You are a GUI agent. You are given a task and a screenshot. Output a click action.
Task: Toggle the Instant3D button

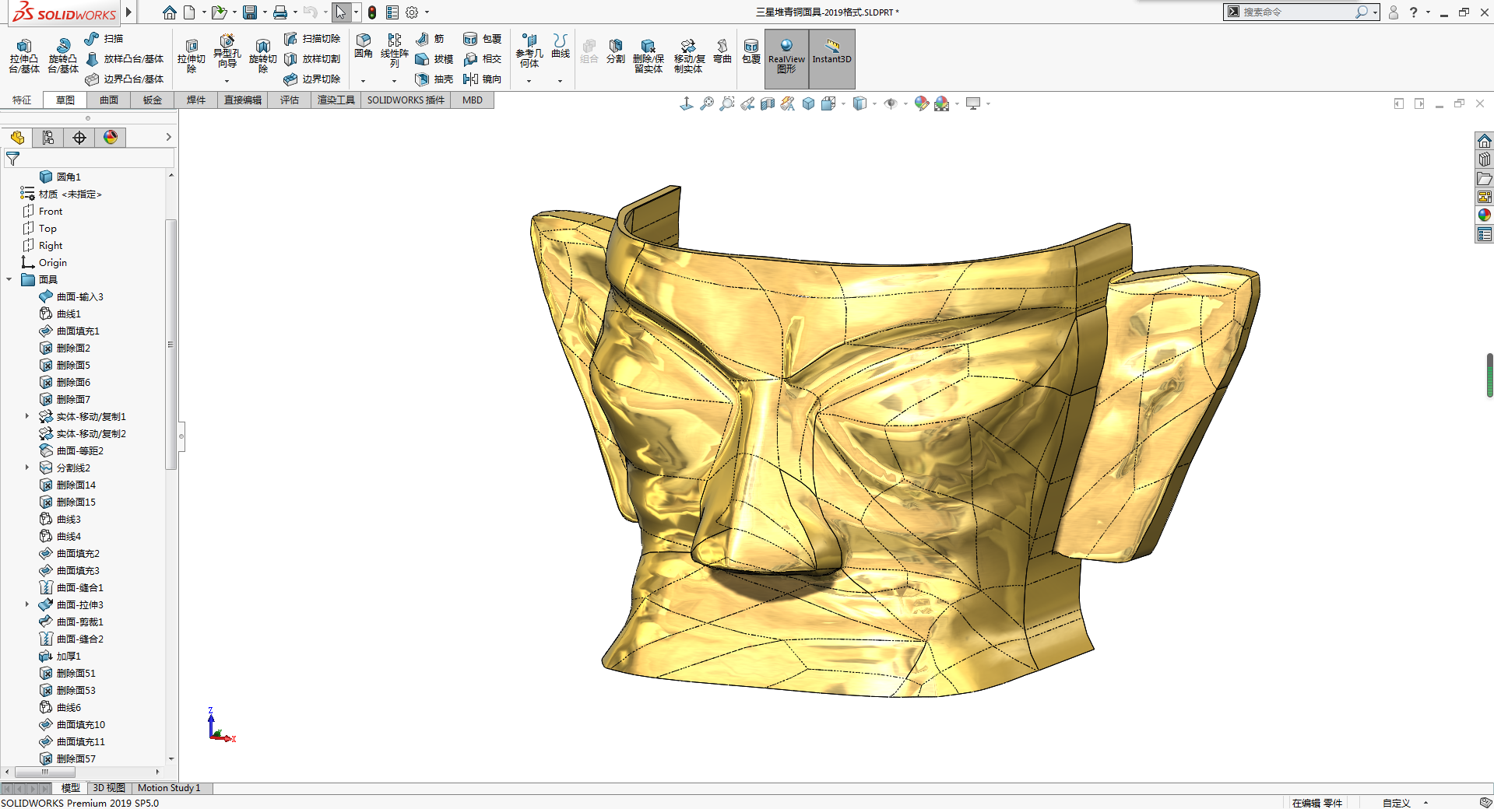[832, 58]
